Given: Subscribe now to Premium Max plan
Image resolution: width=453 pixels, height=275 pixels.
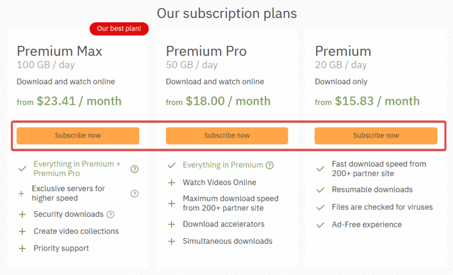Looking at the screenshot, I should coord(78,136).
